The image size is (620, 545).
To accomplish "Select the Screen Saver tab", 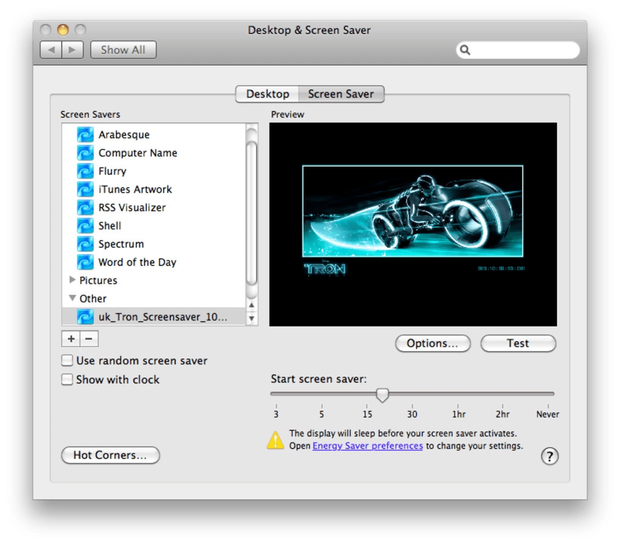I will pos(341,94).
